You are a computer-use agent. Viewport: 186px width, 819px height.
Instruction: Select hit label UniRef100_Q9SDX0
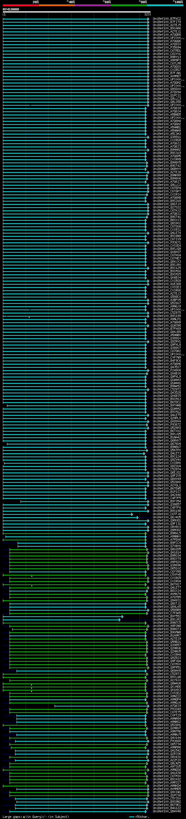point(167,89)
